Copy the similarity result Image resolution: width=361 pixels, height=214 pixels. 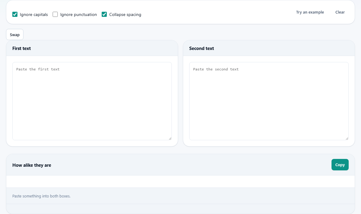click(x=340, y=165)
